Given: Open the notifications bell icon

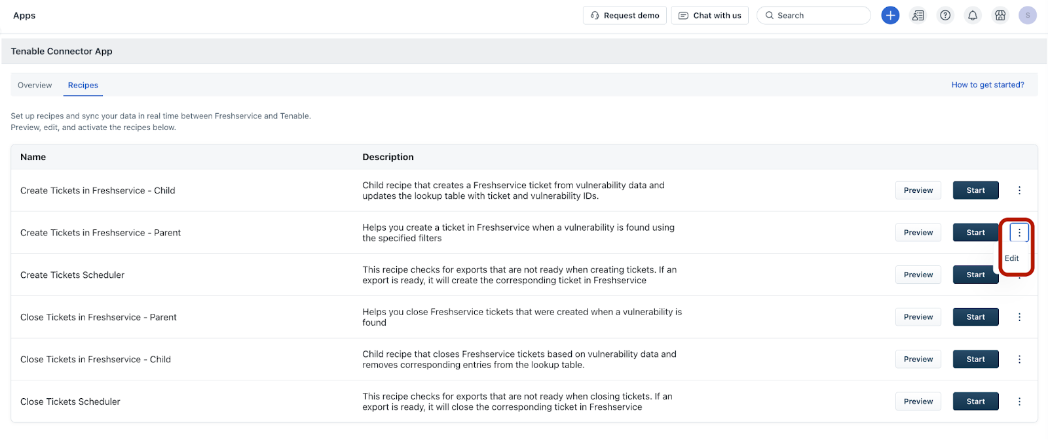Looking at the screenshot, I should 973,15.
